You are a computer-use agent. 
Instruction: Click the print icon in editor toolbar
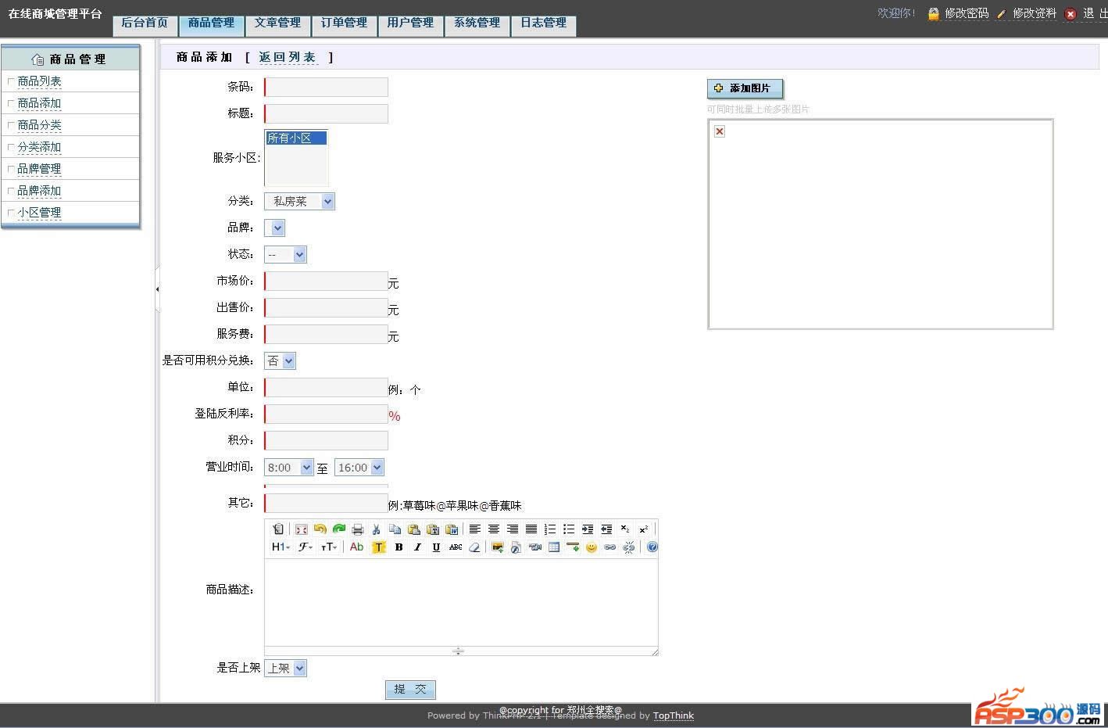point(357,529)
